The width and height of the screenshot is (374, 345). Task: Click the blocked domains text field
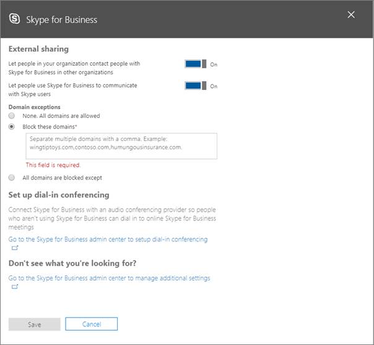(121, 146)
